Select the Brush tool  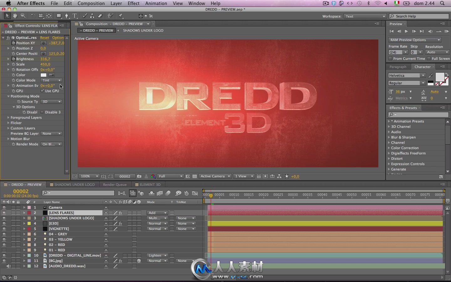click(85, 16)
